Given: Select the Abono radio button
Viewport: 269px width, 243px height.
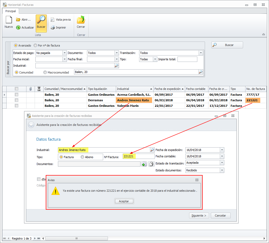Looking at the screenshot, I should [x=82, y=157].
